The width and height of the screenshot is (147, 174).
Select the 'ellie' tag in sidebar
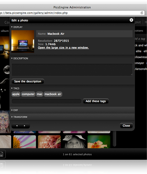[x=139, y=51]
